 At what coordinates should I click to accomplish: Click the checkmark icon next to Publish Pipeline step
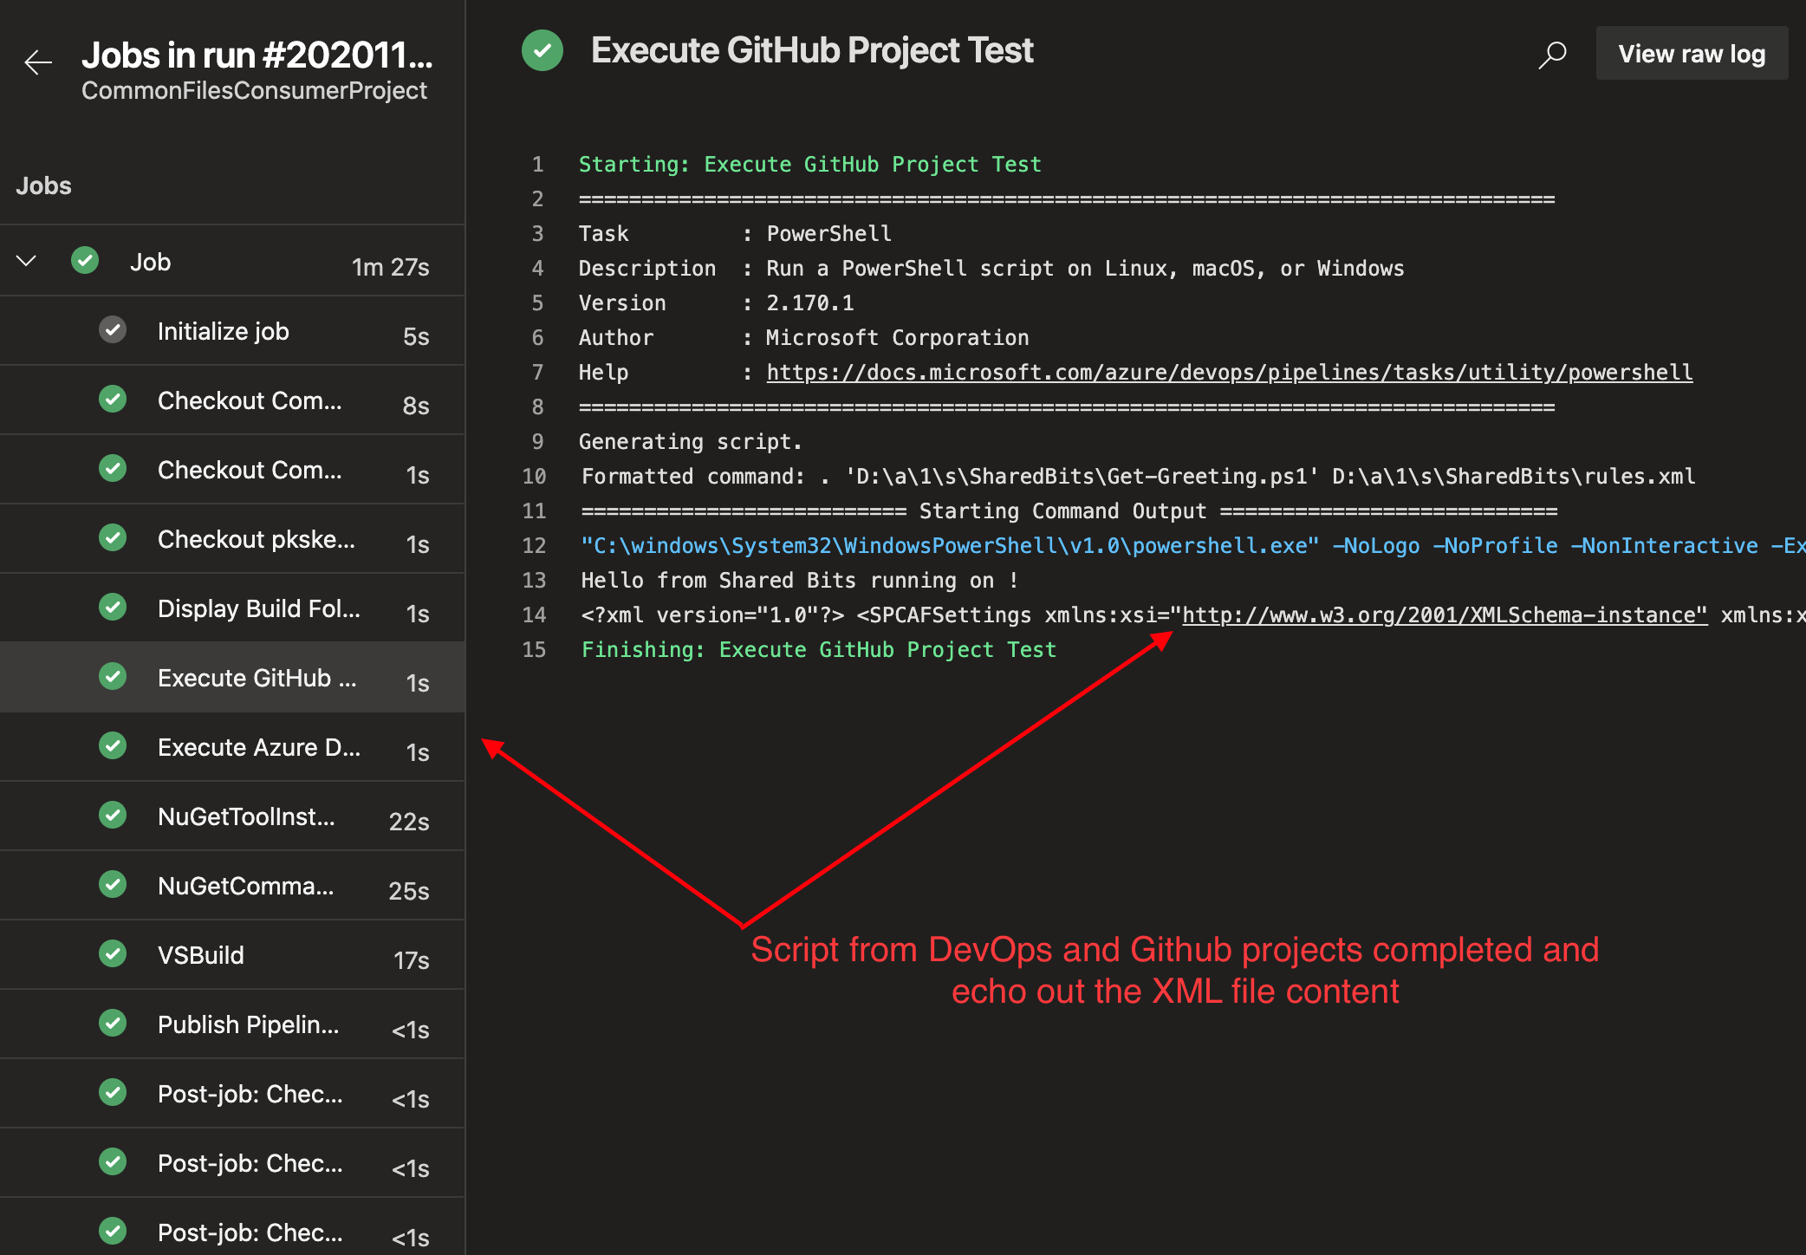coord(113,1024)
